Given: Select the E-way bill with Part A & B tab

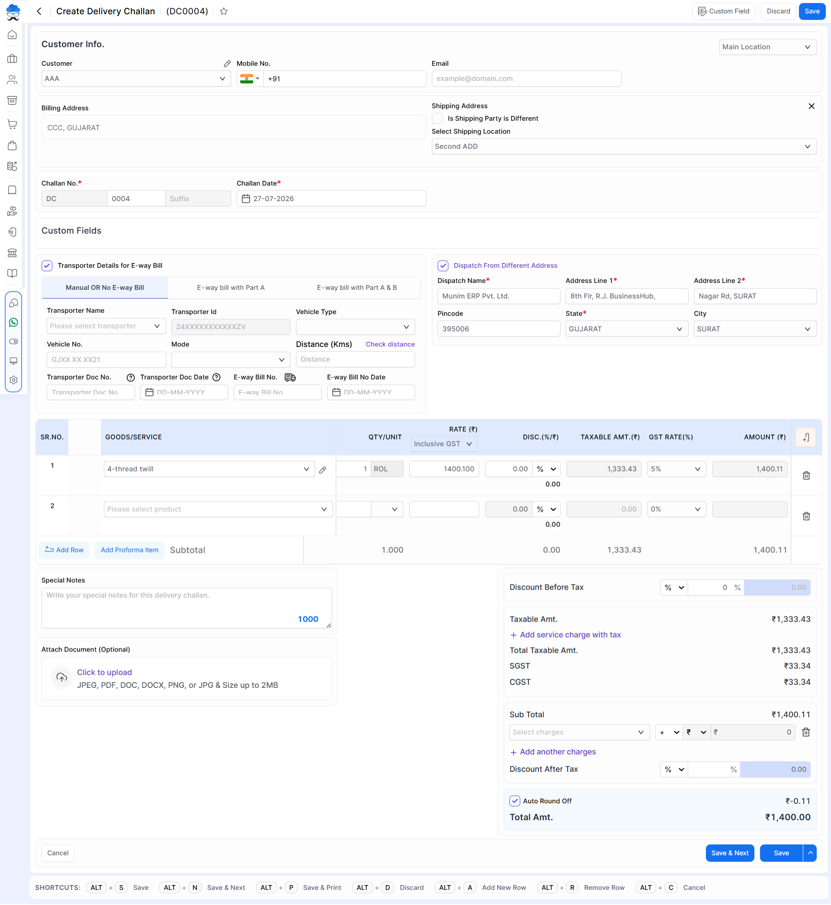Looking at the screenshot, I should point(357,288).
